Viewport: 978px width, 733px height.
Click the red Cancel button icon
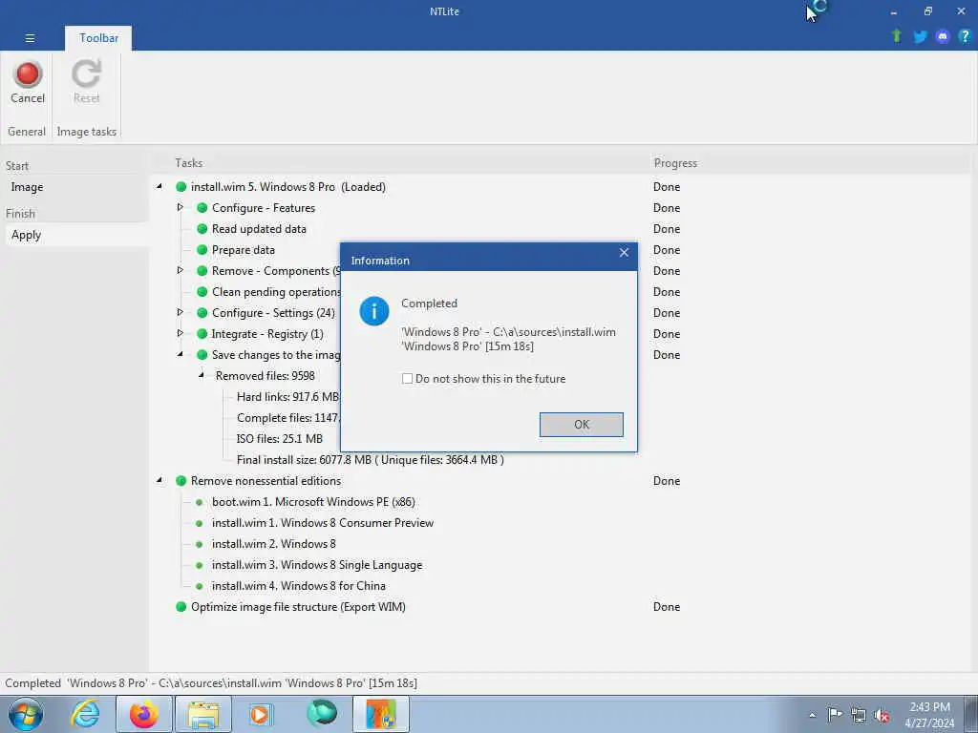[x=28, y=74]
